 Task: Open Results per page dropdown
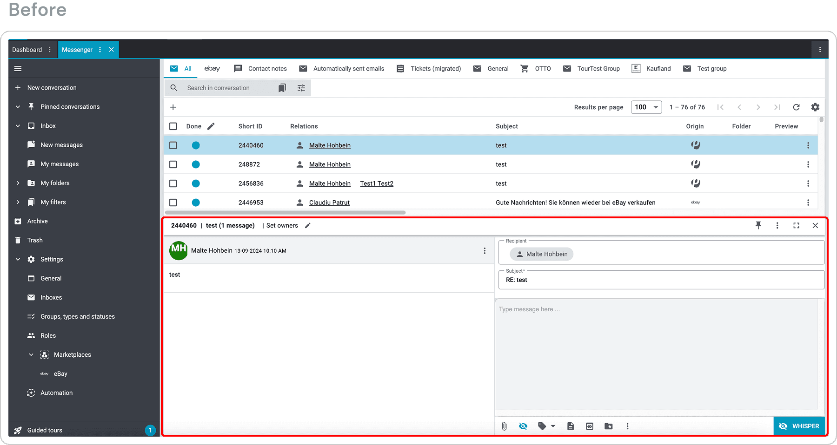tap(646, 107)
